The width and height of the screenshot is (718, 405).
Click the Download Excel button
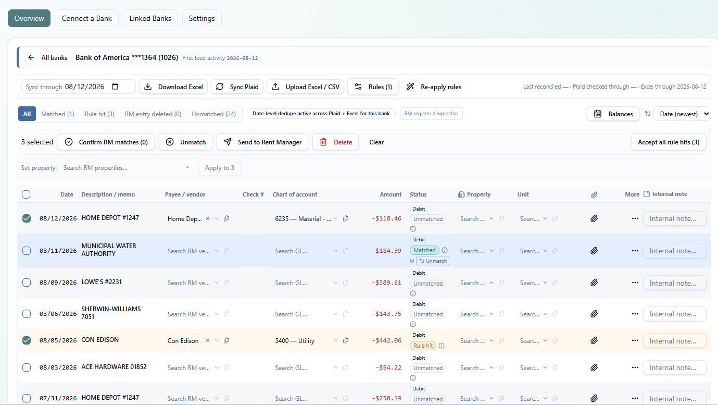click(173, 87)
